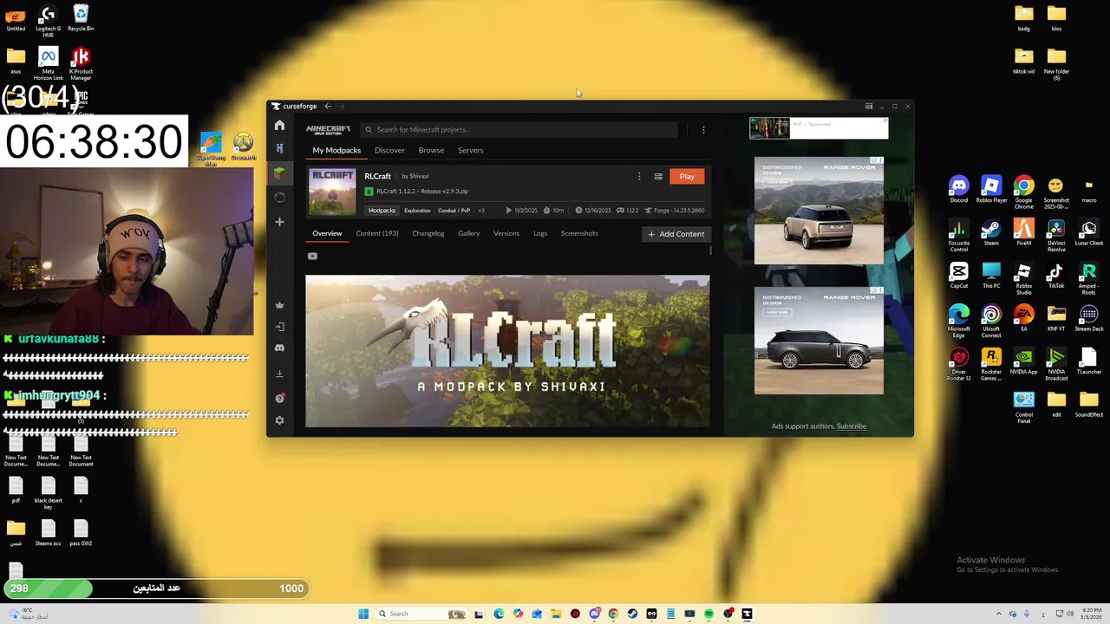Viewport: 1110px width, 624px height.
Task: Open the Windows Start button
Action: [363, 614]
